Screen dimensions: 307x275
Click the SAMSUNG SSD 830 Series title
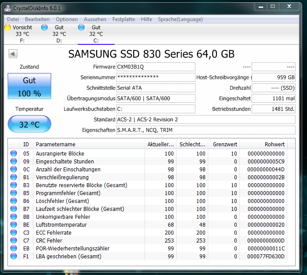(x=152, y=54)
